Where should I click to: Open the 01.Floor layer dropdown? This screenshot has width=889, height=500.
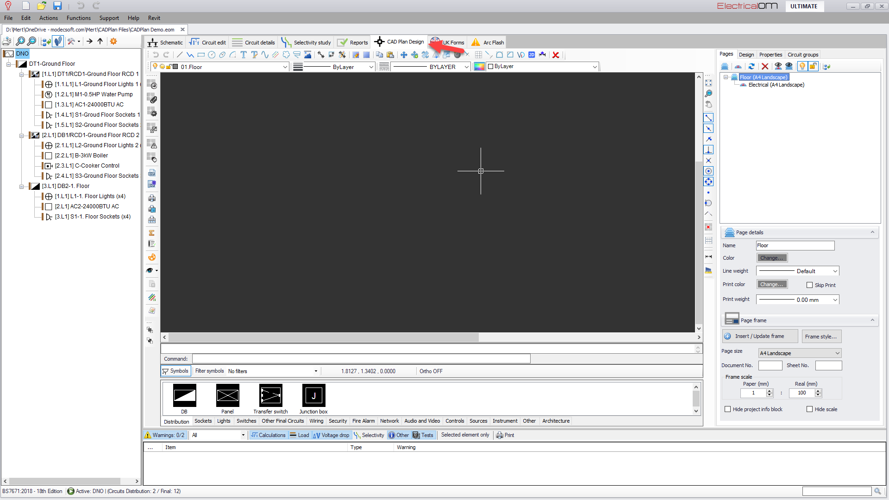click(x=285, y=67)
